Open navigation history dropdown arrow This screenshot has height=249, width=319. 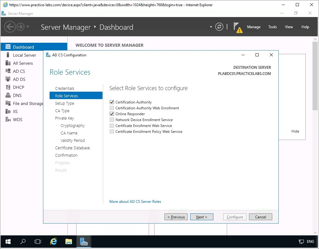pyautogui.click(x=28, y=27)
